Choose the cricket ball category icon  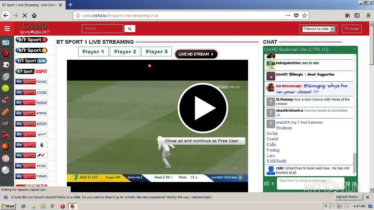point(6,53)
